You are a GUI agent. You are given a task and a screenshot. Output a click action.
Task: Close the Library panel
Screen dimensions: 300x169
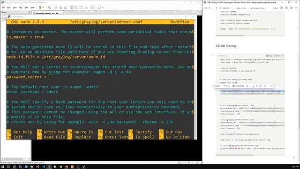tap(29, 12)
